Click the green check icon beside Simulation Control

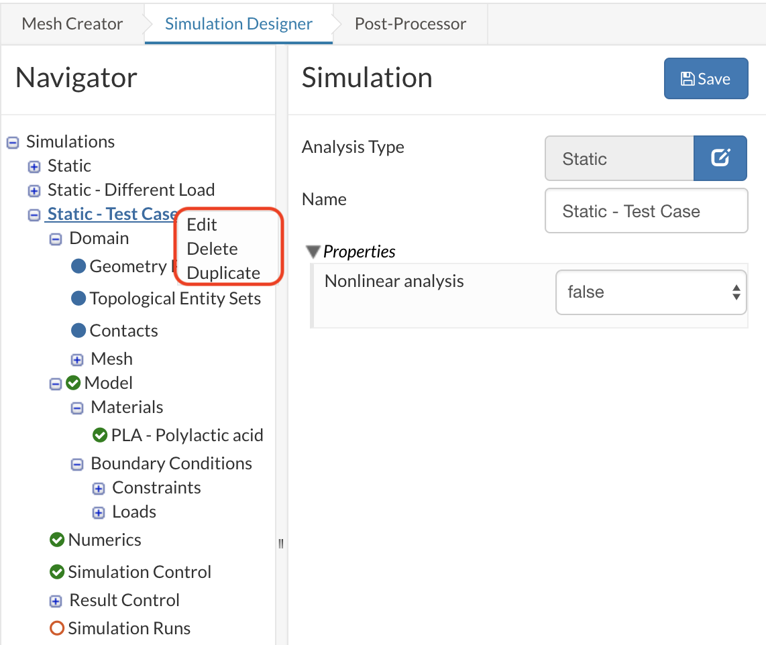[57, 572]
